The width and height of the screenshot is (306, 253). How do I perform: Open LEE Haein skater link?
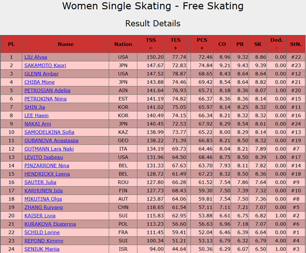tap(36, 116)
